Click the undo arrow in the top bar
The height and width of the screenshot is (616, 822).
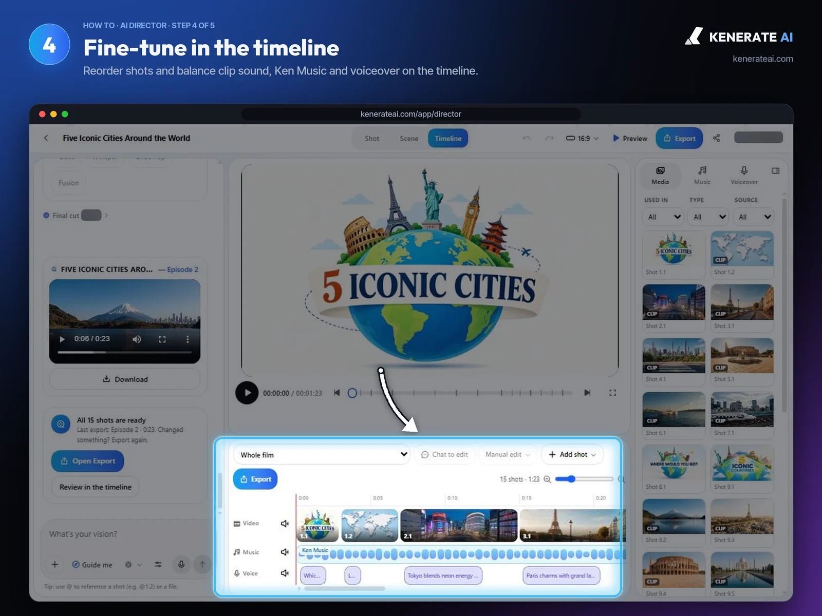[x=527, y=139]
